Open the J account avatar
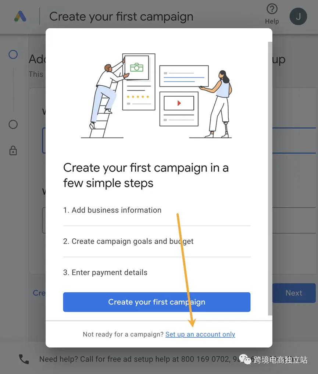Screen dimensions: 318x374 [x=298, y=17]
